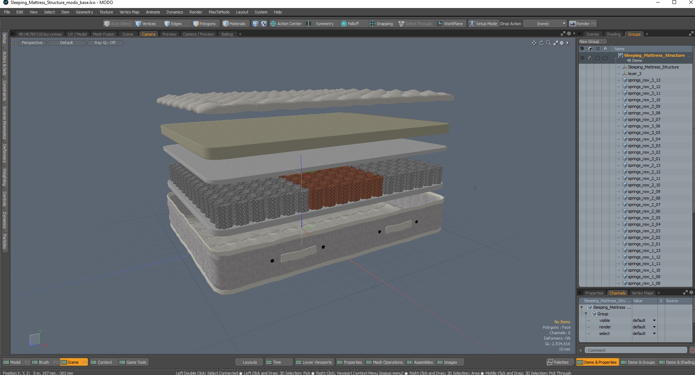The width and height of the screenshot is (695, 375).
Task: Toggle the fourth column box for Sleeping_Mattress_Structure
Action: coord(605,58)
